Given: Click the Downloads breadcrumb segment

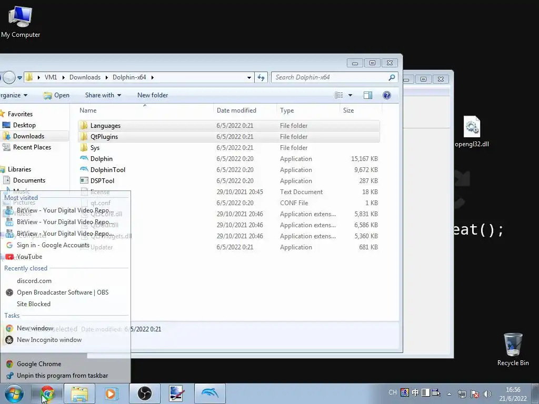Looking at the screenshot, I should click(85, 77).
